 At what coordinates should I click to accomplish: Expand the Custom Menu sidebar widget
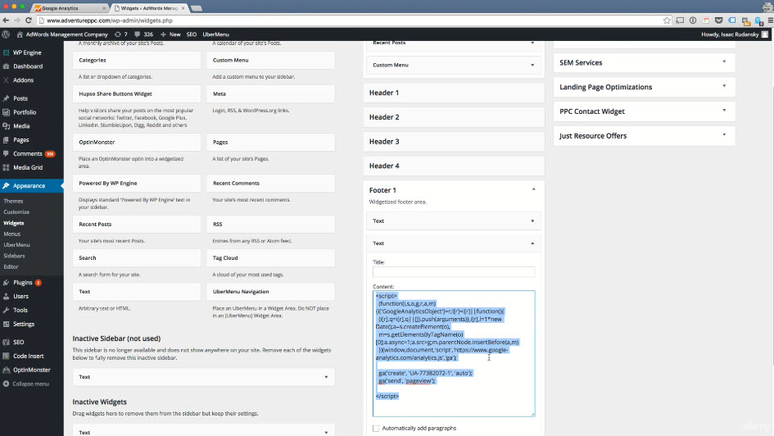pyautogui.click(x=533, y=66)
